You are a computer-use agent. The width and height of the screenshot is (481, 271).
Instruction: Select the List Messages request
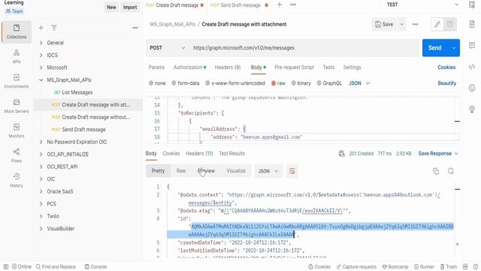click(x=77, y=93)
